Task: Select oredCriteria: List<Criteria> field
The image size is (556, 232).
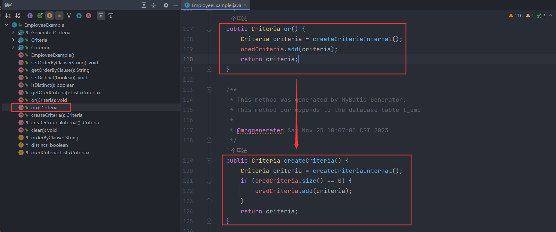Action: (60, 152)
